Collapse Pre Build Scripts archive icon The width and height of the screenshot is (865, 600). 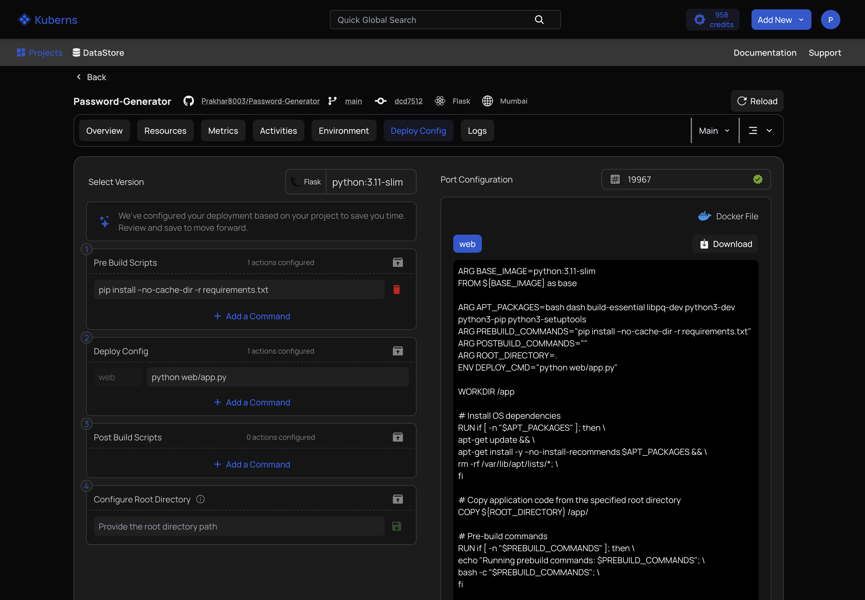click(x=398, y=262)
